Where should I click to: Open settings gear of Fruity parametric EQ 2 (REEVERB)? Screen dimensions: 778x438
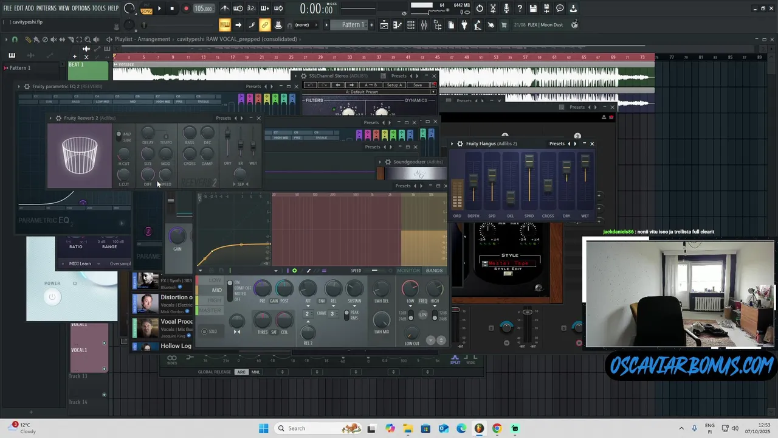tap(26, 86)
